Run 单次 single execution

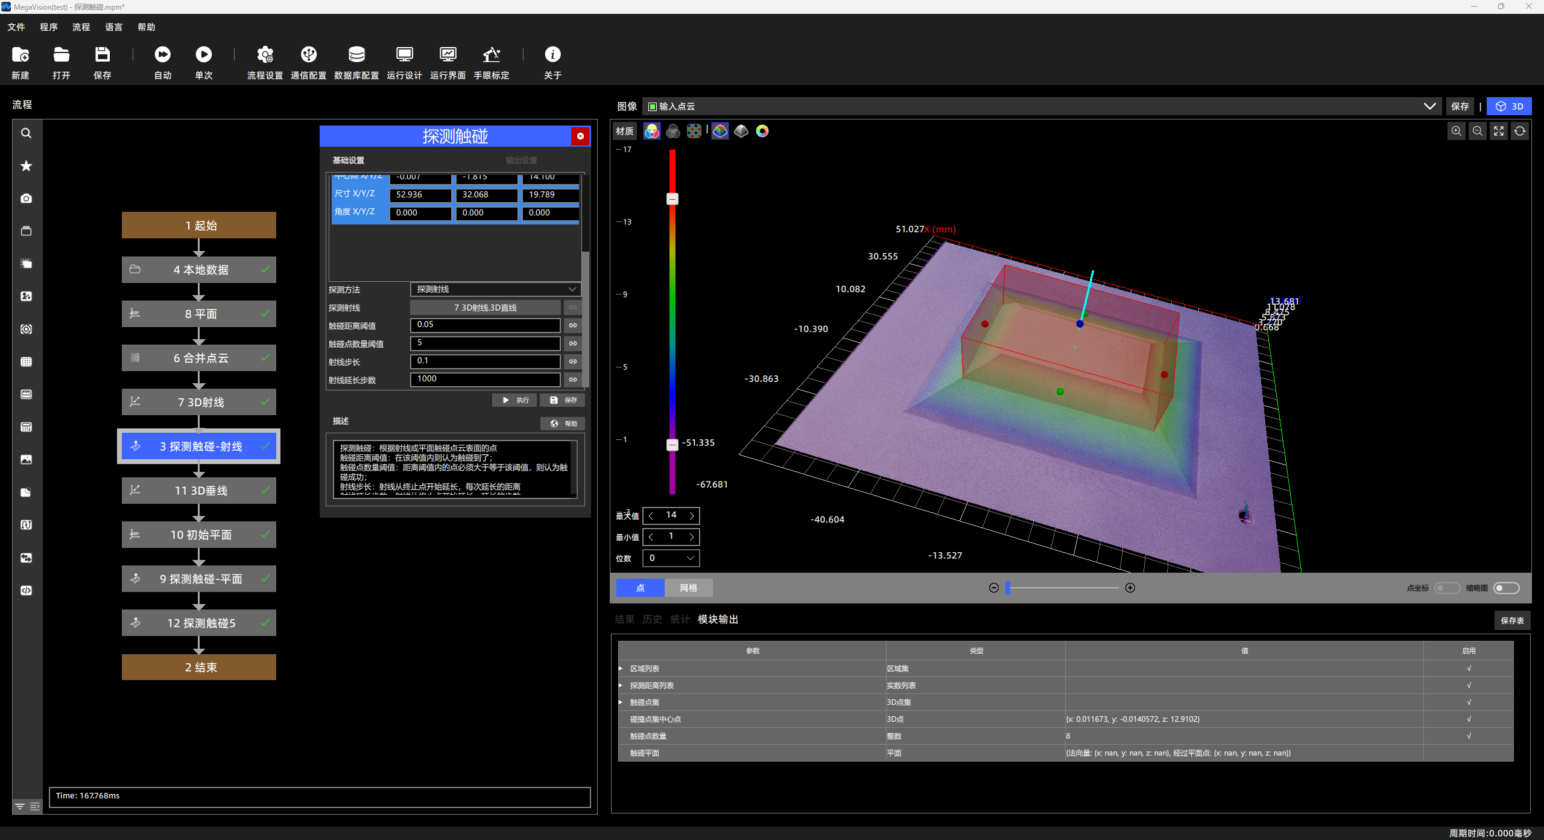coord(204,55)
